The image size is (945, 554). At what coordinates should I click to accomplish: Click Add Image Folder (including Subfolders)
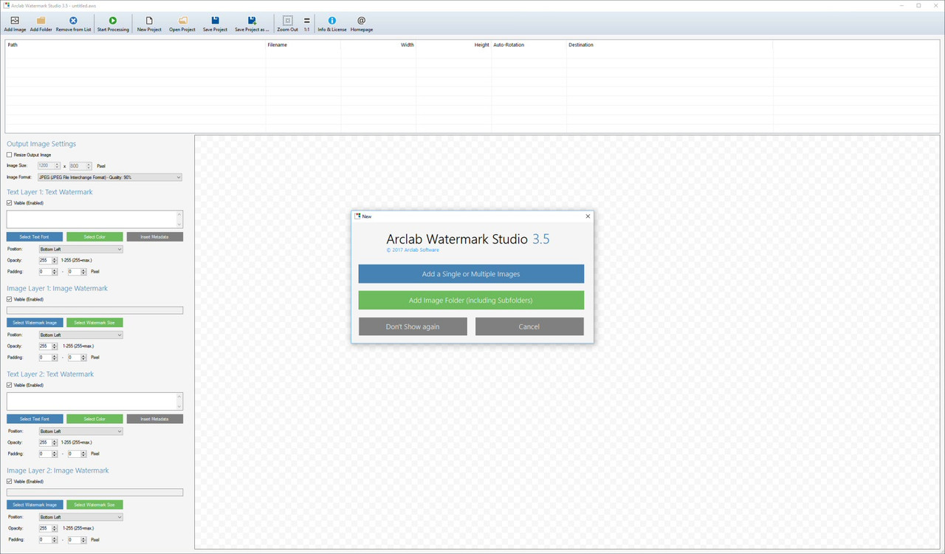coord(471,300)
